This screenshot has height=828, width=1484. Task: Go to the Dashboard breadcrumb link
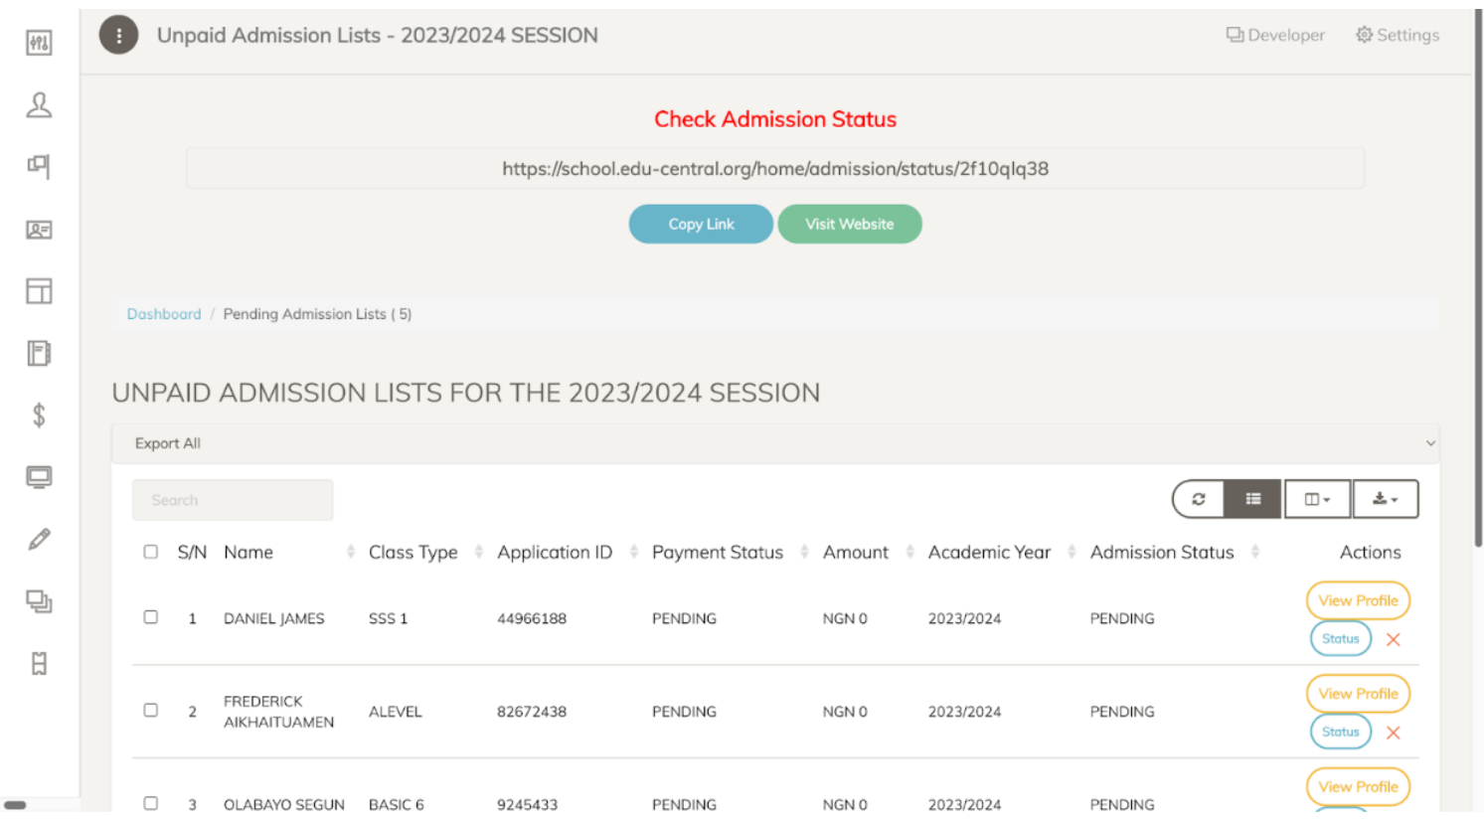pos(164,314)
